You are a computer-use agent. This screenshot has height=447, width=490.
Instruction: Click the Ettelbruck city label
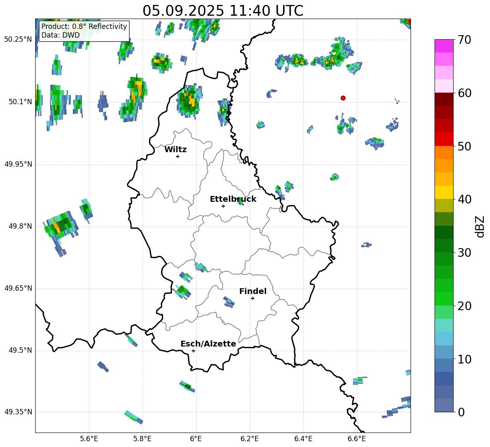(x=233, y=199)
